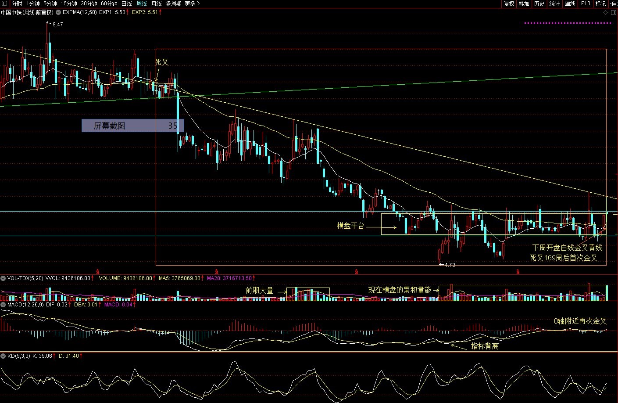Expand the MACD indicator dropdown
Image resolution: width=618 pixels, height=403 pixels.
4,305
